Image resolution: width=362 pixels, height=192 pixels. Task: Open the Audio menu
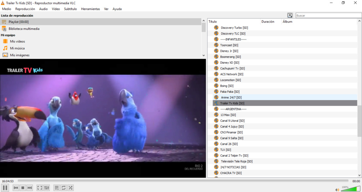tap(43, 9)
